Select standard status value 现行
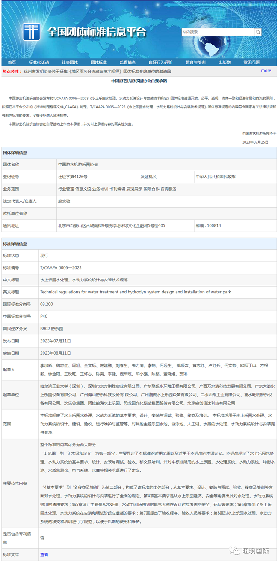Screen dimensions: 278x563 44,255
